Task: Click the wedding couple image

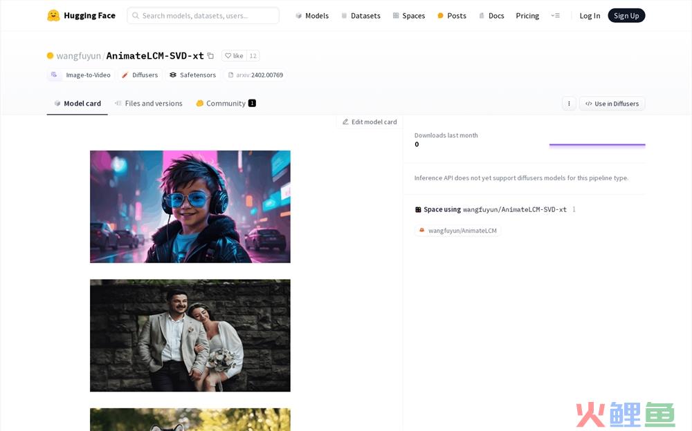Action: (x=190, y=336)
